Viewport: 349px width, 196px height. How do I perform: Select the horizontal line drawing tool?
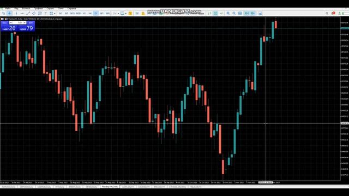click(22, 14)
